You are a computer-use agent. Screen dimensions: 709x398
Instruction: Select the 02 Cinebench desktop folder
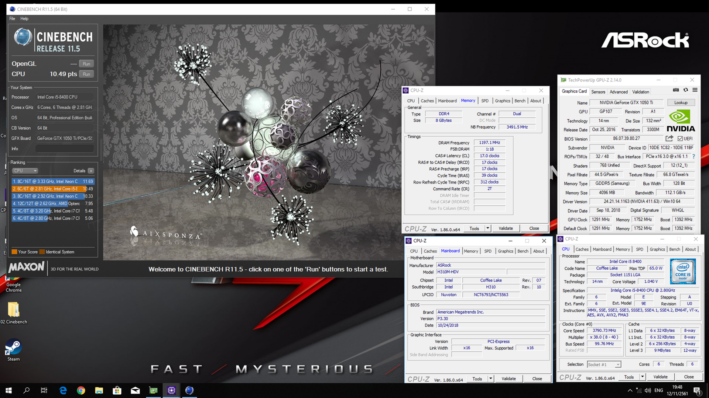(14, 313)
